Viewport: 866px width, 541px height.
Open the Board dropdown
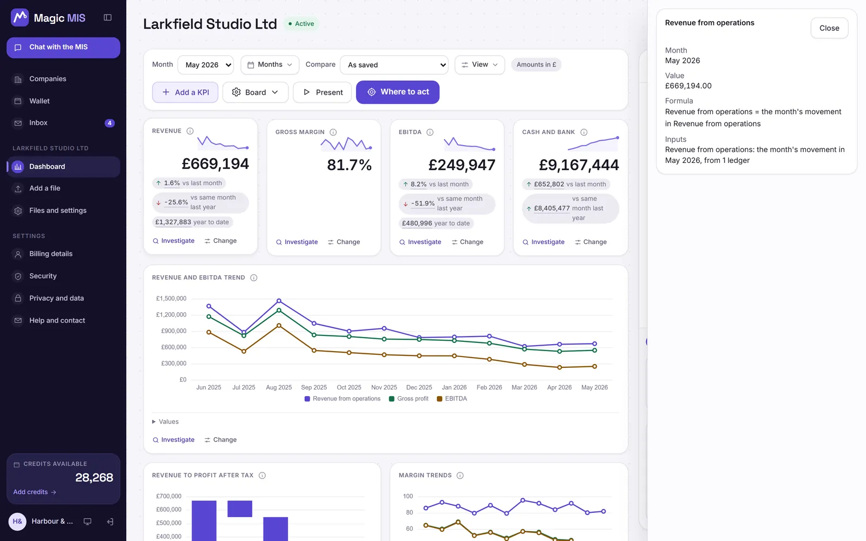[x=255, y=93]
